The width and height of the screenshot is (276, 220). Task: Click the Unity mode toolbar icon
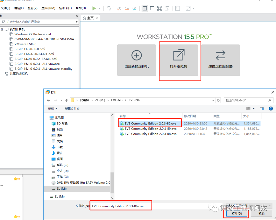tap(167, 8)
